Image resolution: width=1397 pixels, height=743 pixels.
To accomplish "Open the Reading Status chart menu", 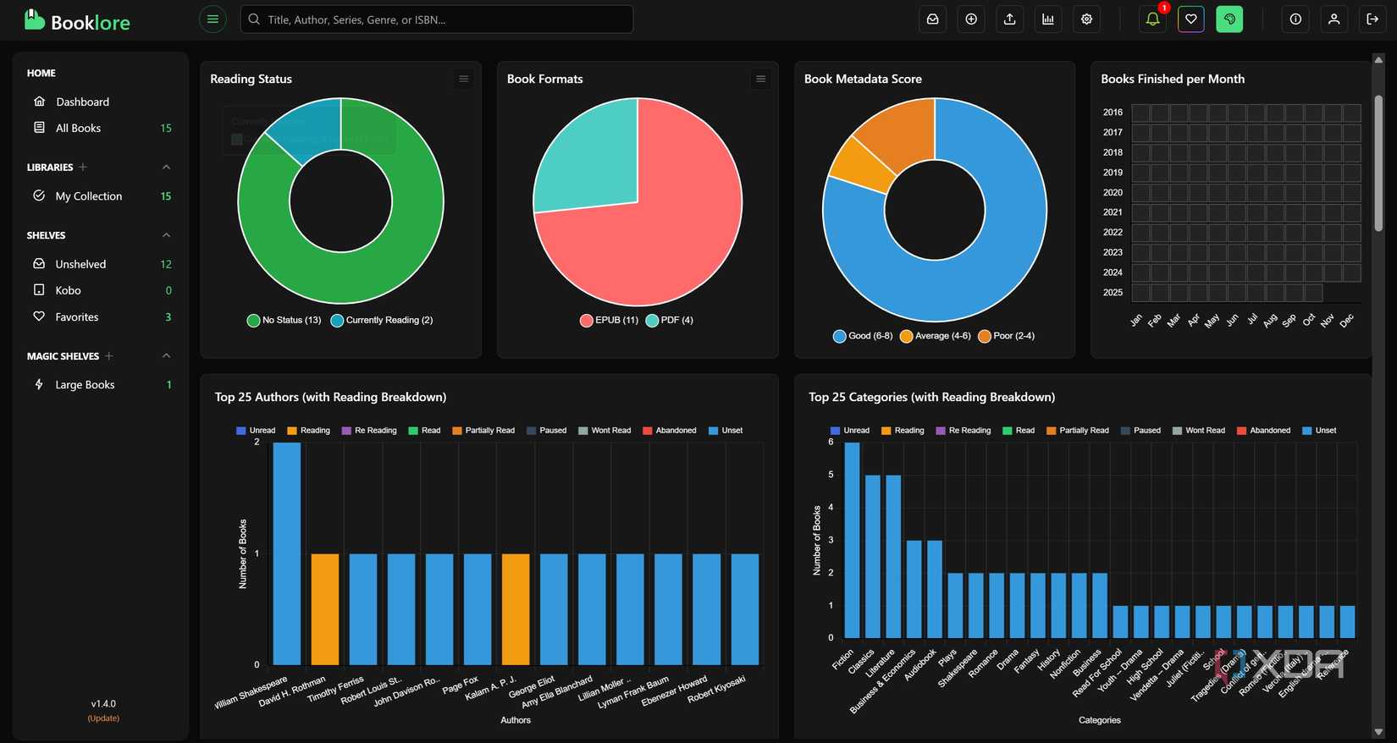I will (463, 79).
